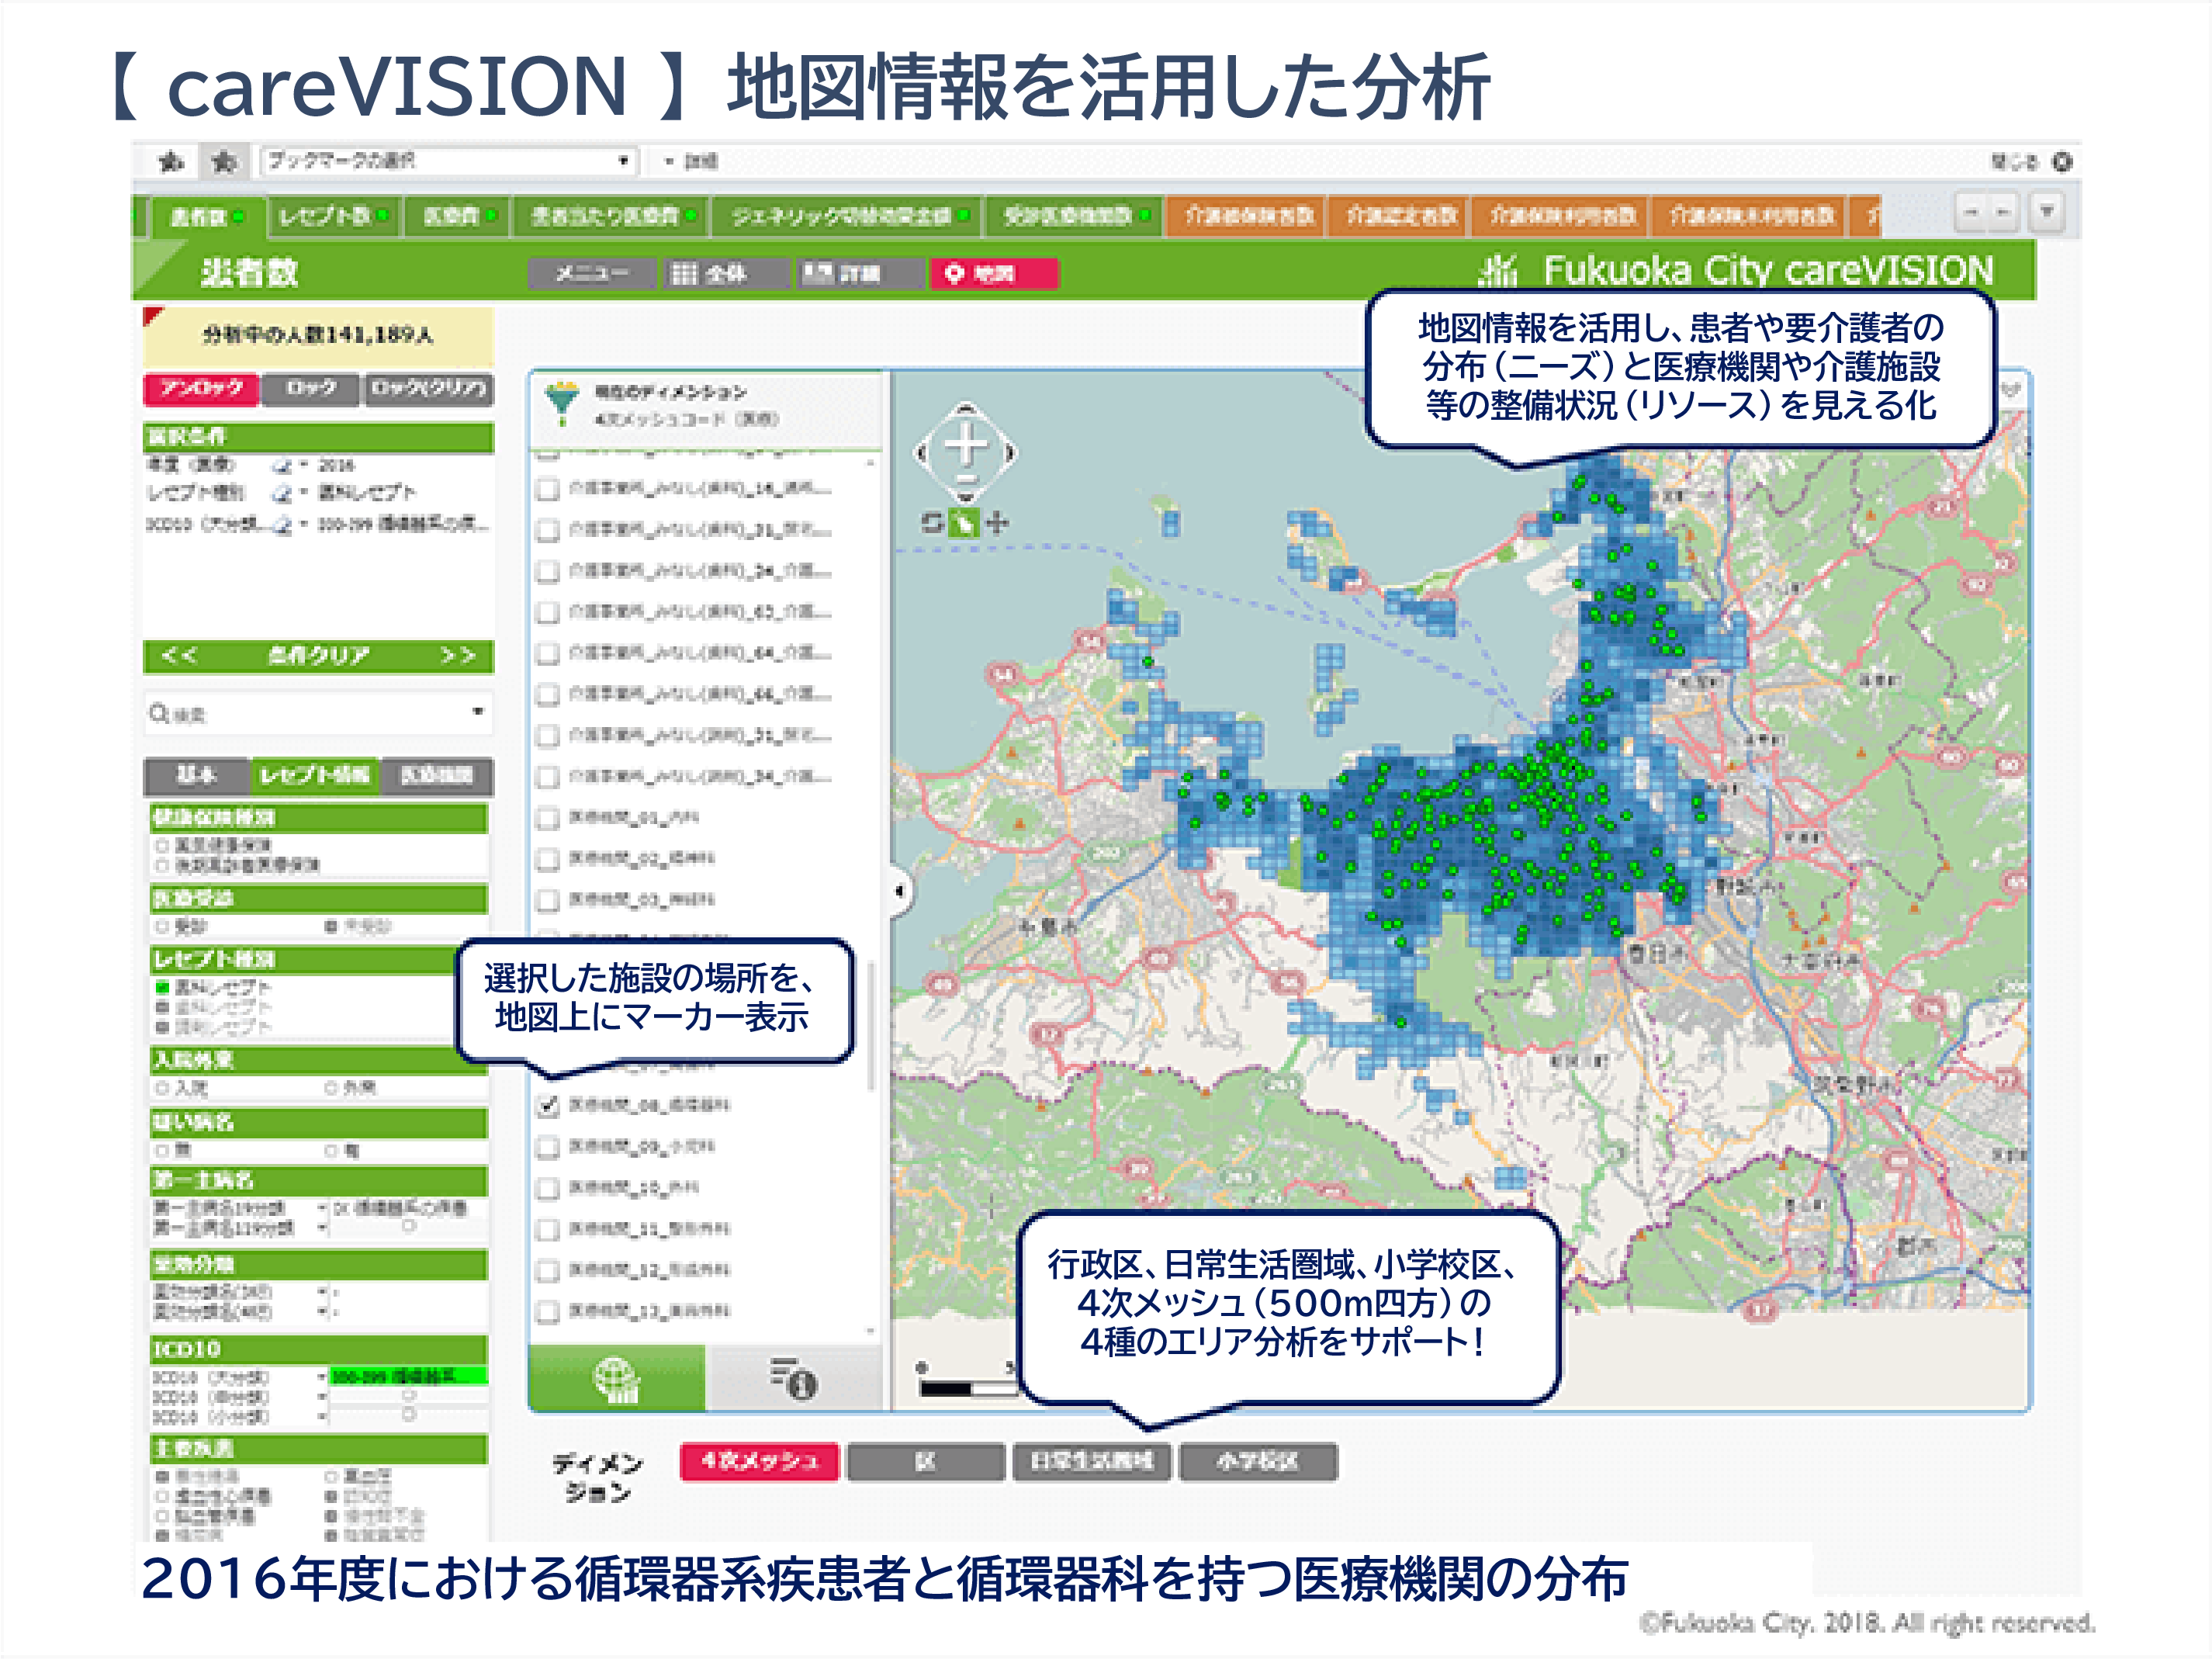Check the 医療機関_01_内科 checkbox
The width and height of the screenshot is (2212, 1659).
548,818
